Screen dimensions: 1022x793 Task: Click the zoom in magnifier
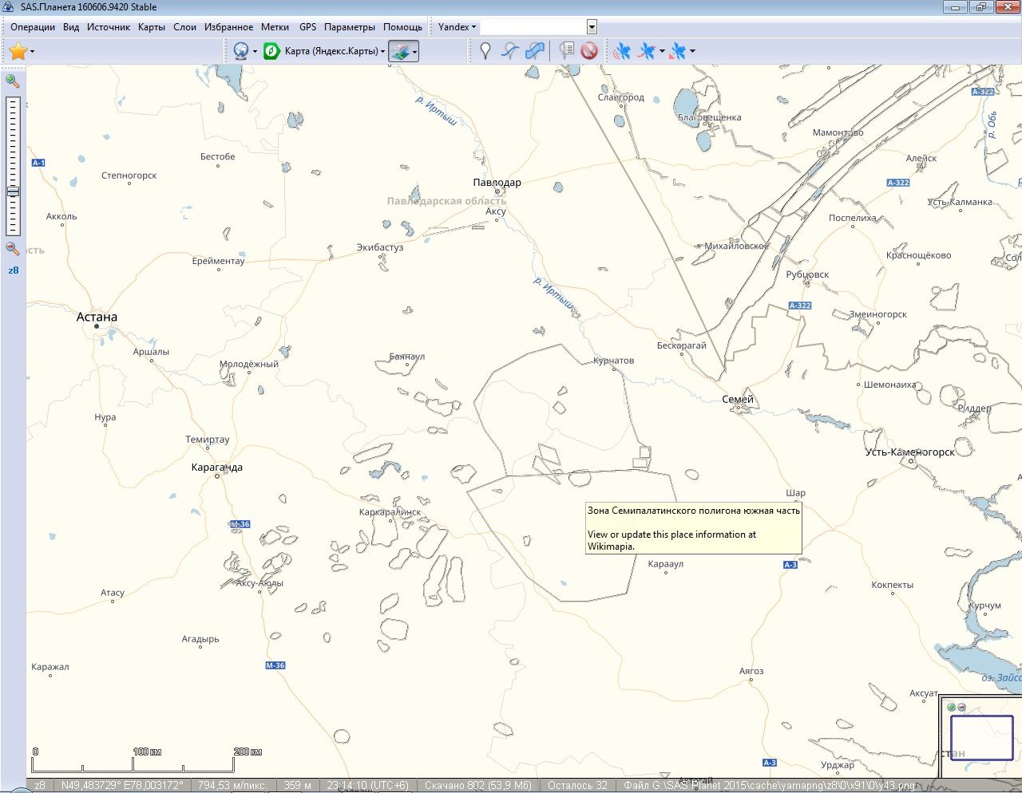(12, 81)
